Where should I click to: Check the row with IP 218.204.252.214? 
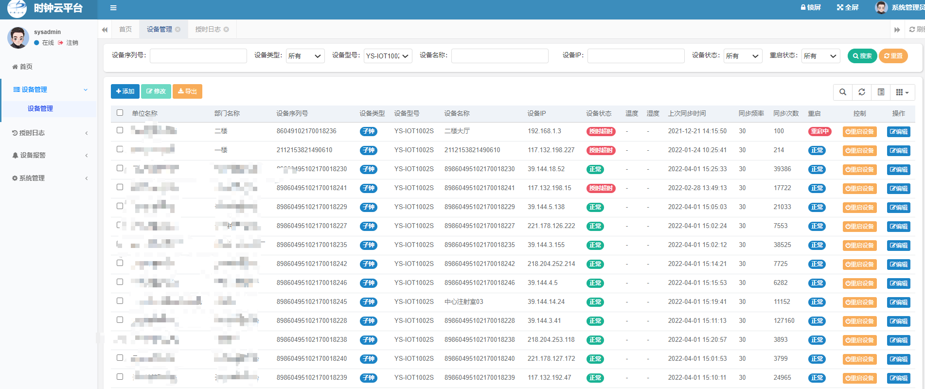click(120, 263)
